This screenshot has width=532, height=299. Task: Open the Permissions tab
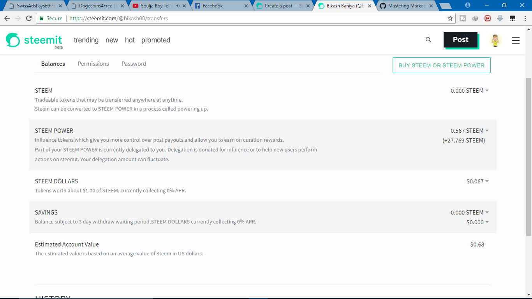(x=93, y=64)
